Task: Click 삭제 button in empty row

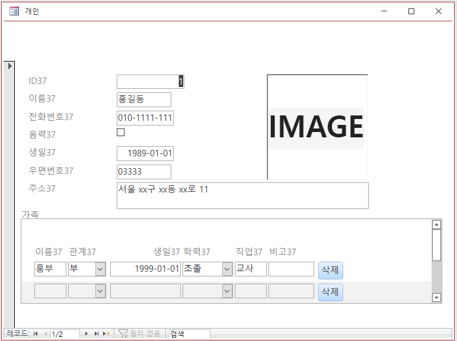Action: pyautogui.click(x=331, y=292)
